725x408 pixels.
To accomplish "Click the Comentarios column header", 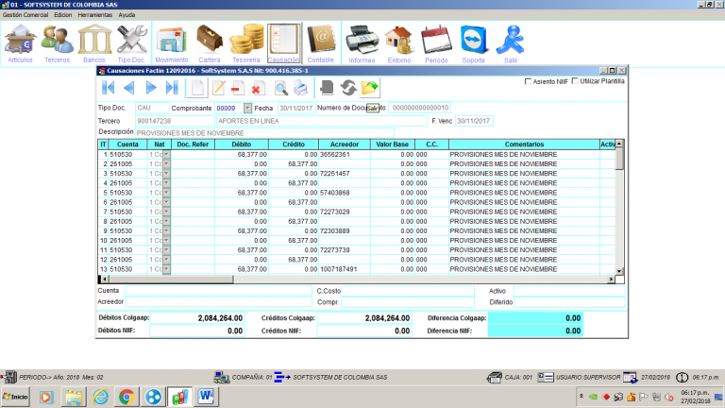I will coord(524,144).
